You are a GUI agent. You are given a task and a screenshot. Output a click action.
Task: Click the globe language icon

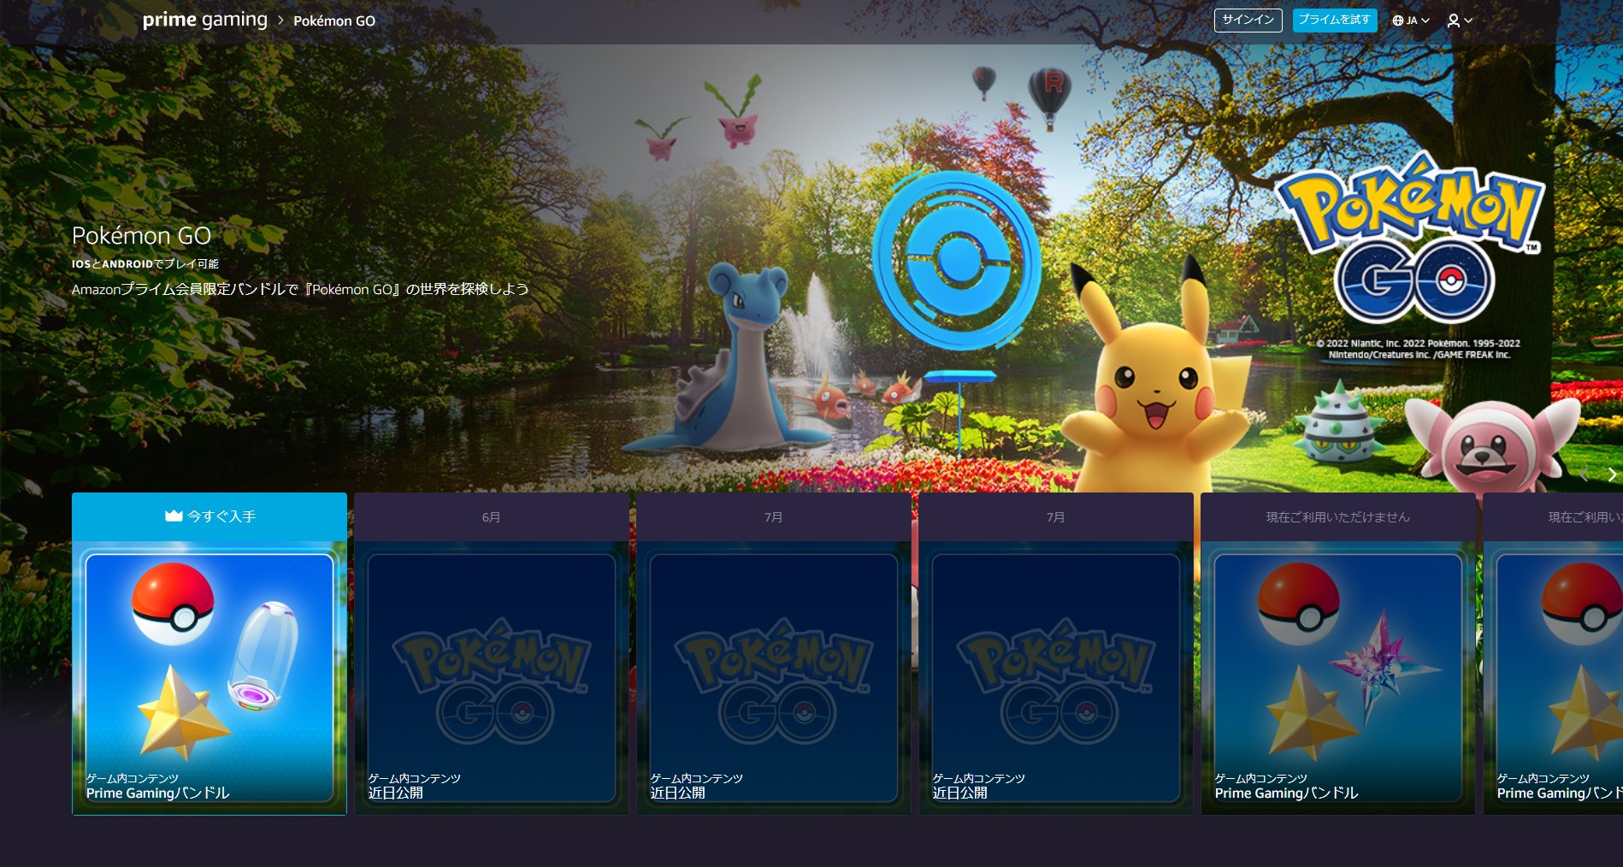1398,21
